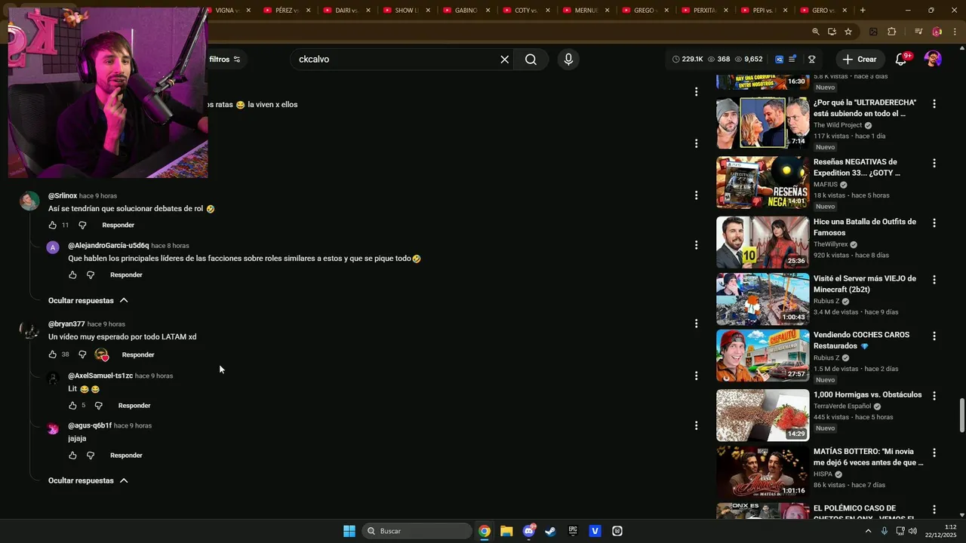Like the 'jajaja' reply by @agus-q6b1f
The image size is (966, 543).
(72, 456)
